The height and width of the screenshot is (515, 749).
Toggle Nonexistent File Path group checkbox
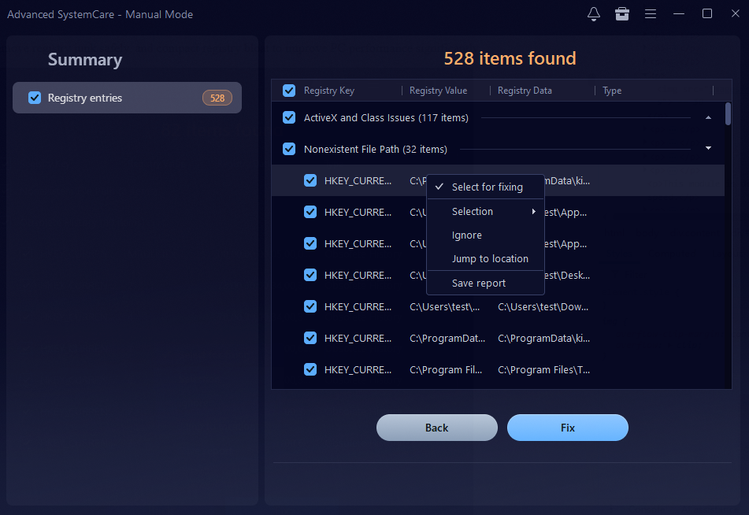289,149
